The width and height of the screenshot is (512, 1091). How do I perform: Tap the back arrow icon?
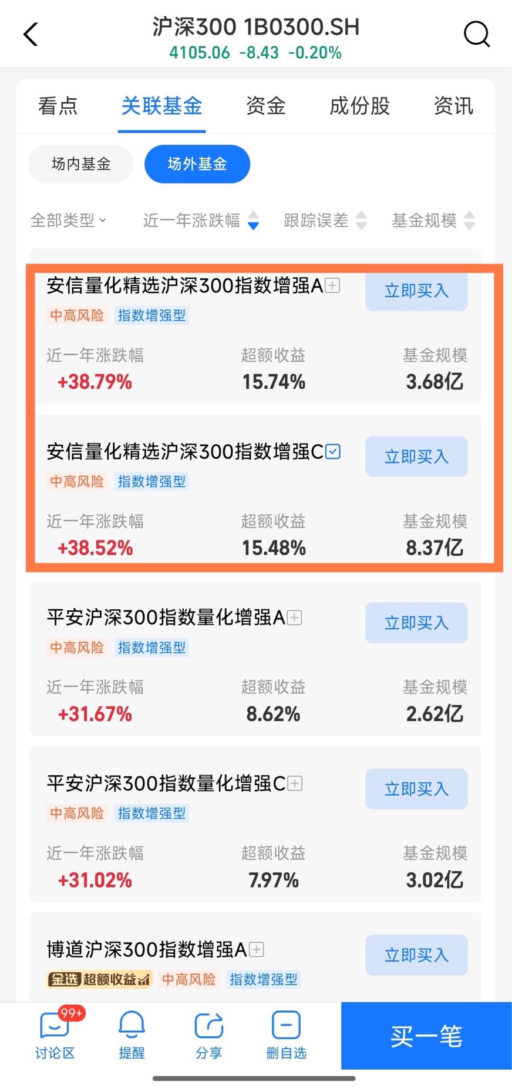[31, 34]
